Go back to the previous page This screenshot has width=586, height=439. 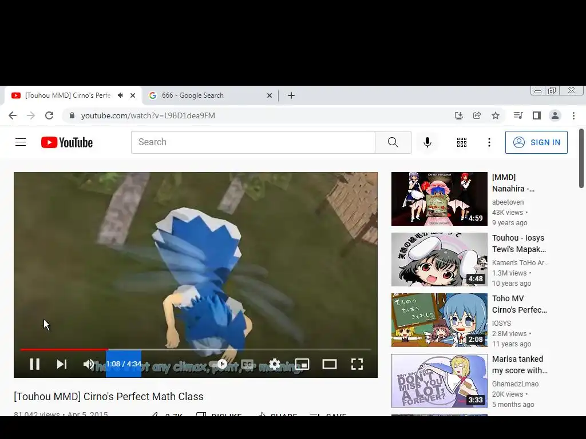click(13, 115)
